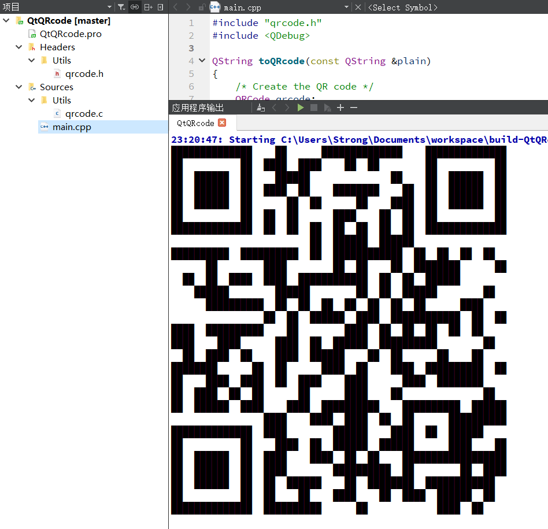548x529 pixels.
Task: Click the Utils folder icon under Sources
Action: 45,100
